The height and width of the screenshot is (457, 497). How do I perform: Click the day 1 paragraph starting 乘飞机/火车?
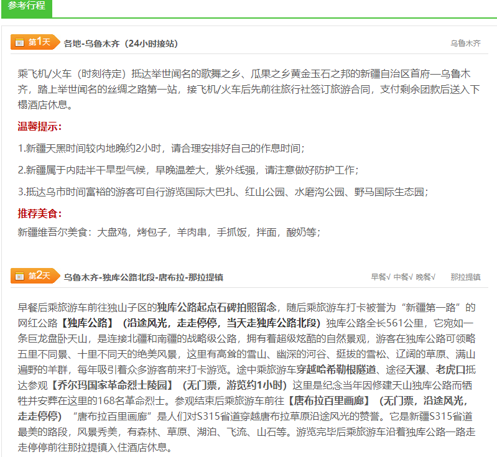(249, 90)
